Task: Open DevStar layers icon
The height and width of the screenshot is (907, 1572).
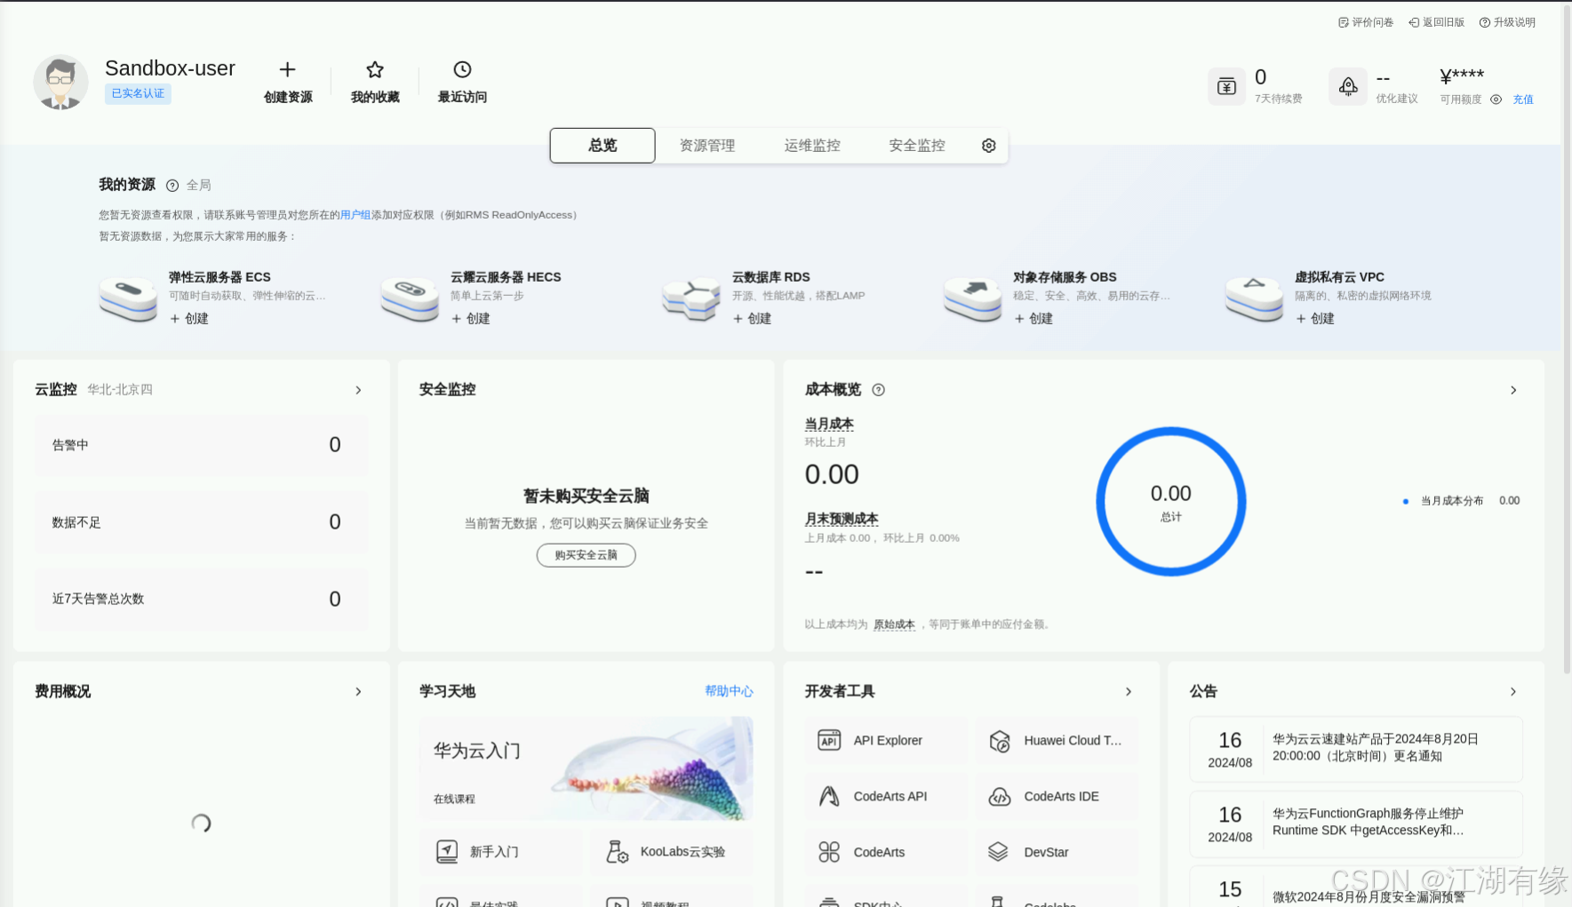Action: (999, 852)
